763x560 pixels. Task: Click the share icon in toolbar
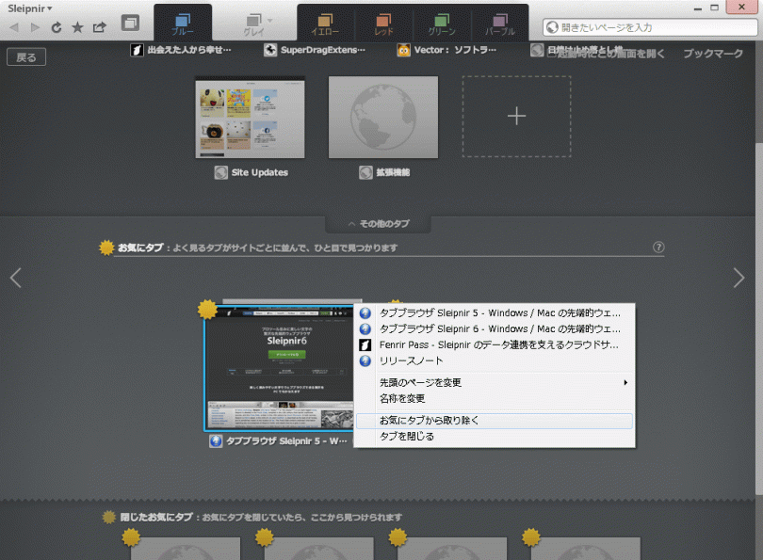point(100,27)
